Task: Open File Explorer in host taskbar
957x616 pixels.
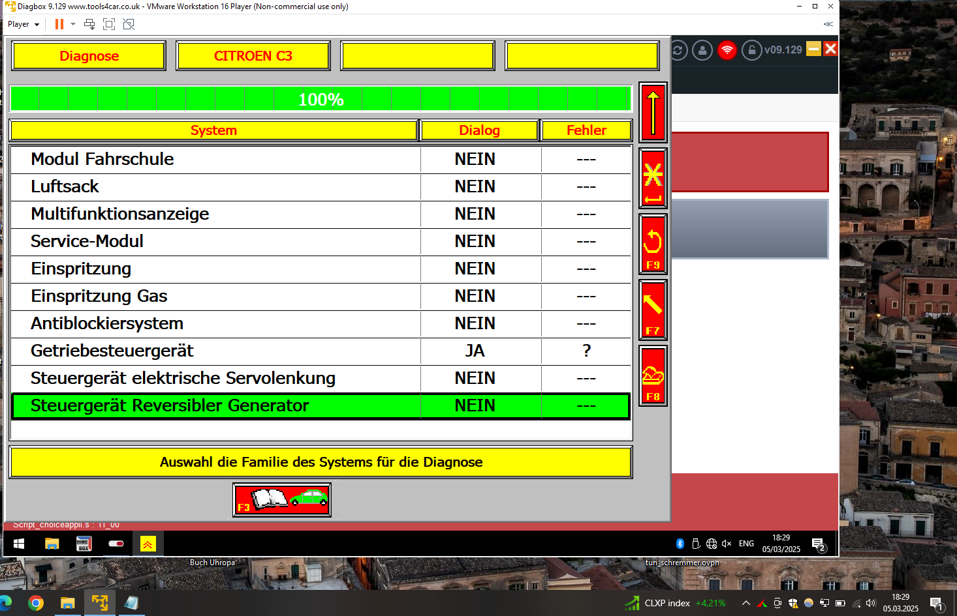Action: (x=67, y=603)
